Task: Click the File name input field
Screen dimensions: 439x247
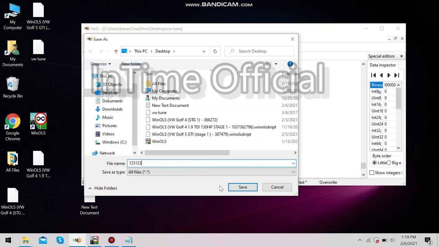Action: [209, 163]
